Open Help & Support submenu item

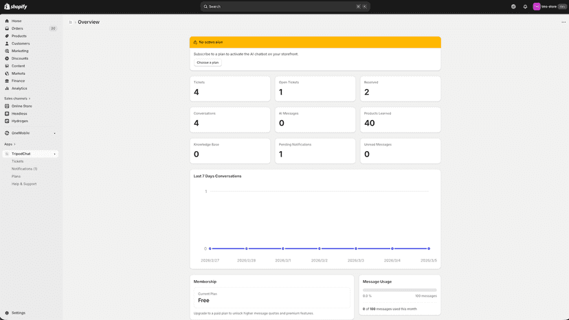click(24, 184)
